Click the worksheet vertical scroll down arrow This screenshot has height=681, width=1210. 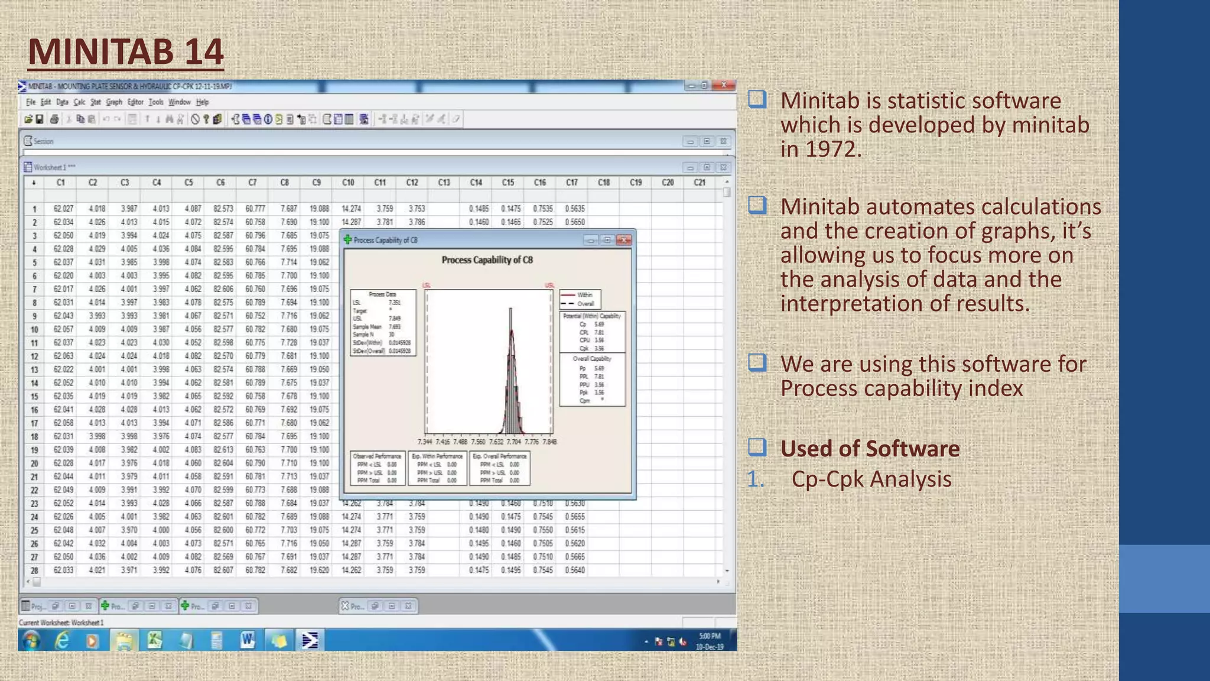[727, 571]
